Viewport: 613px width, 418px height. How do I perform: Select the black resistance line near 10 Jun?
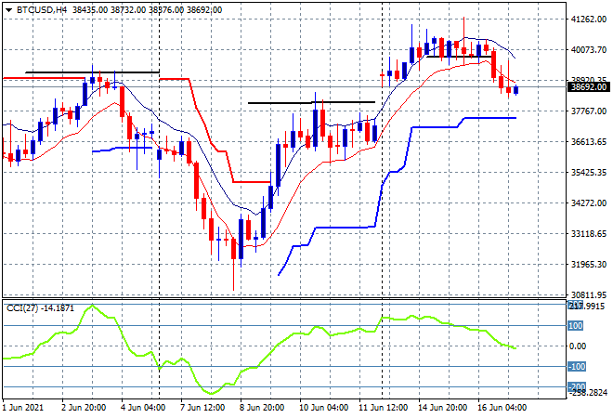(x=311, y=102)
